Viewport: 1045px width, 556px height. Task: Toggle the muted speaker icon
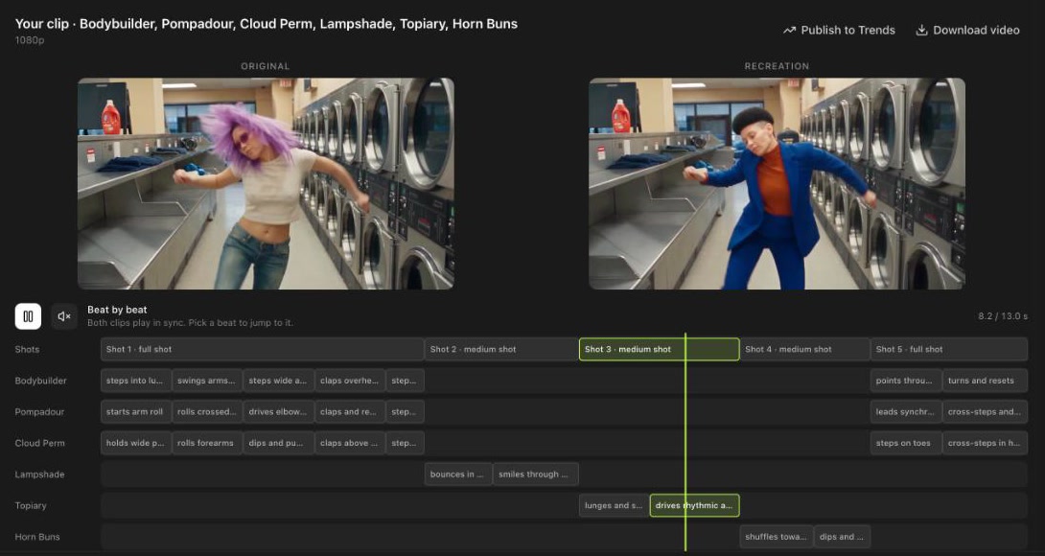(64, 316)
